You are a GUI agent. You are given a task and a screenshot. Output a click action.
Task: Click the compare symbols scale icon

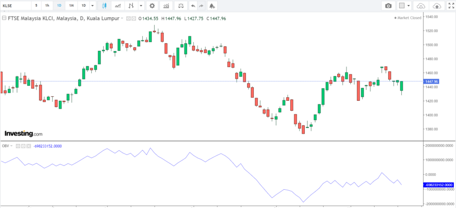pos(180,6)
